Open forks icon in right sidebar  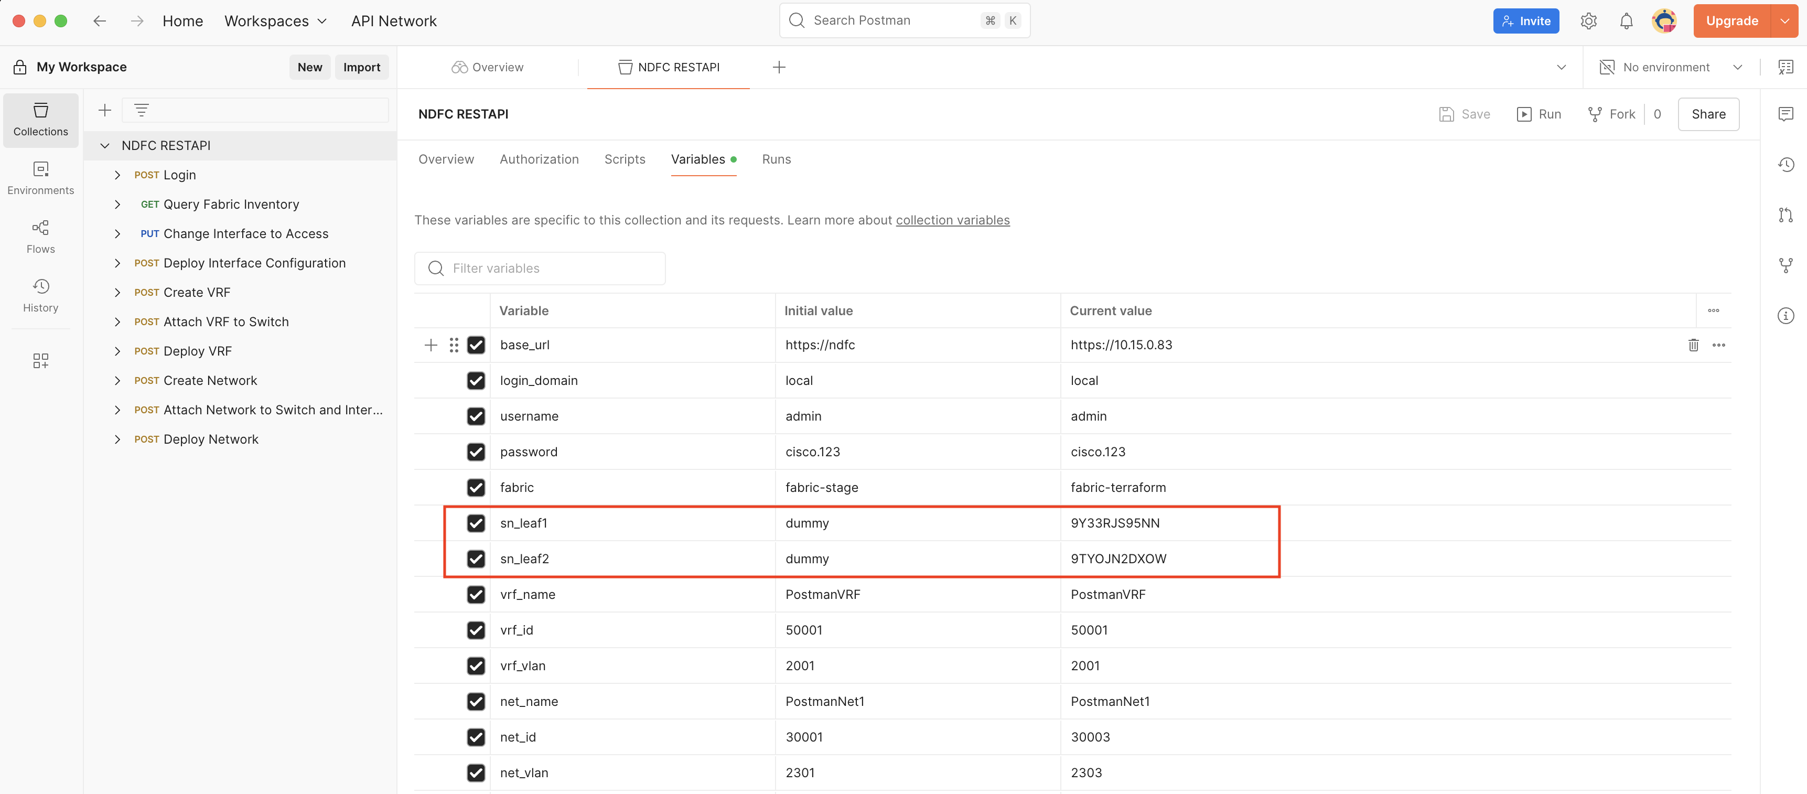point(1786,265)
